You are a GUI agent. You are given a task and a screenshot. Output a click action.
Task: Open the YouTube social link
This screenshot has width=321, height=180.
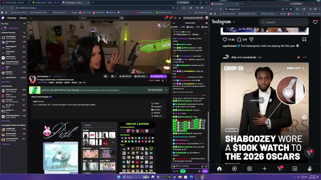click(x=156, y=110)
